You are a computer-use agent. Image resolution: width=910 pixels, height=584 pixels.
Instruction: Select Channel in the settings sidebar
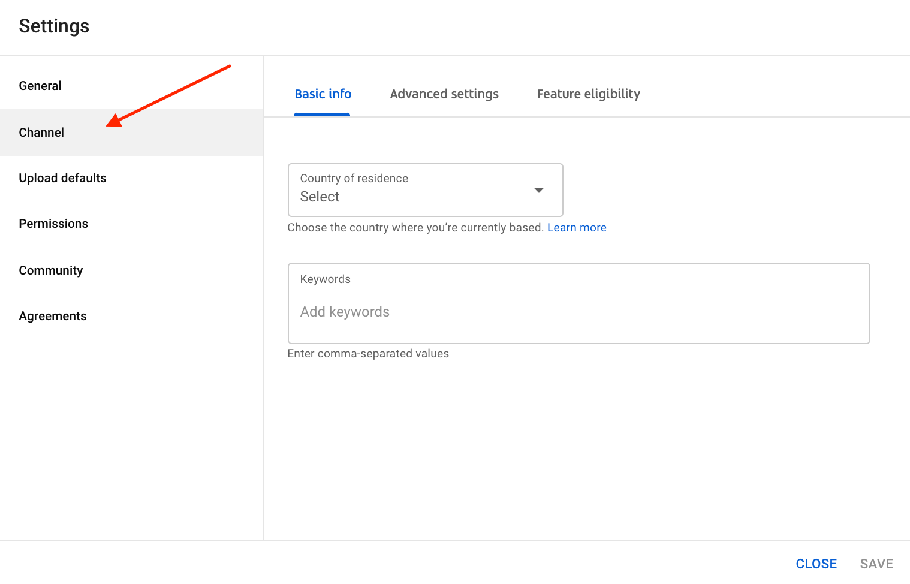point(41,133)
